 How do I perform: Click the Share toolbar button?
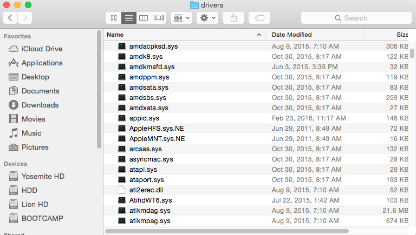233,18
